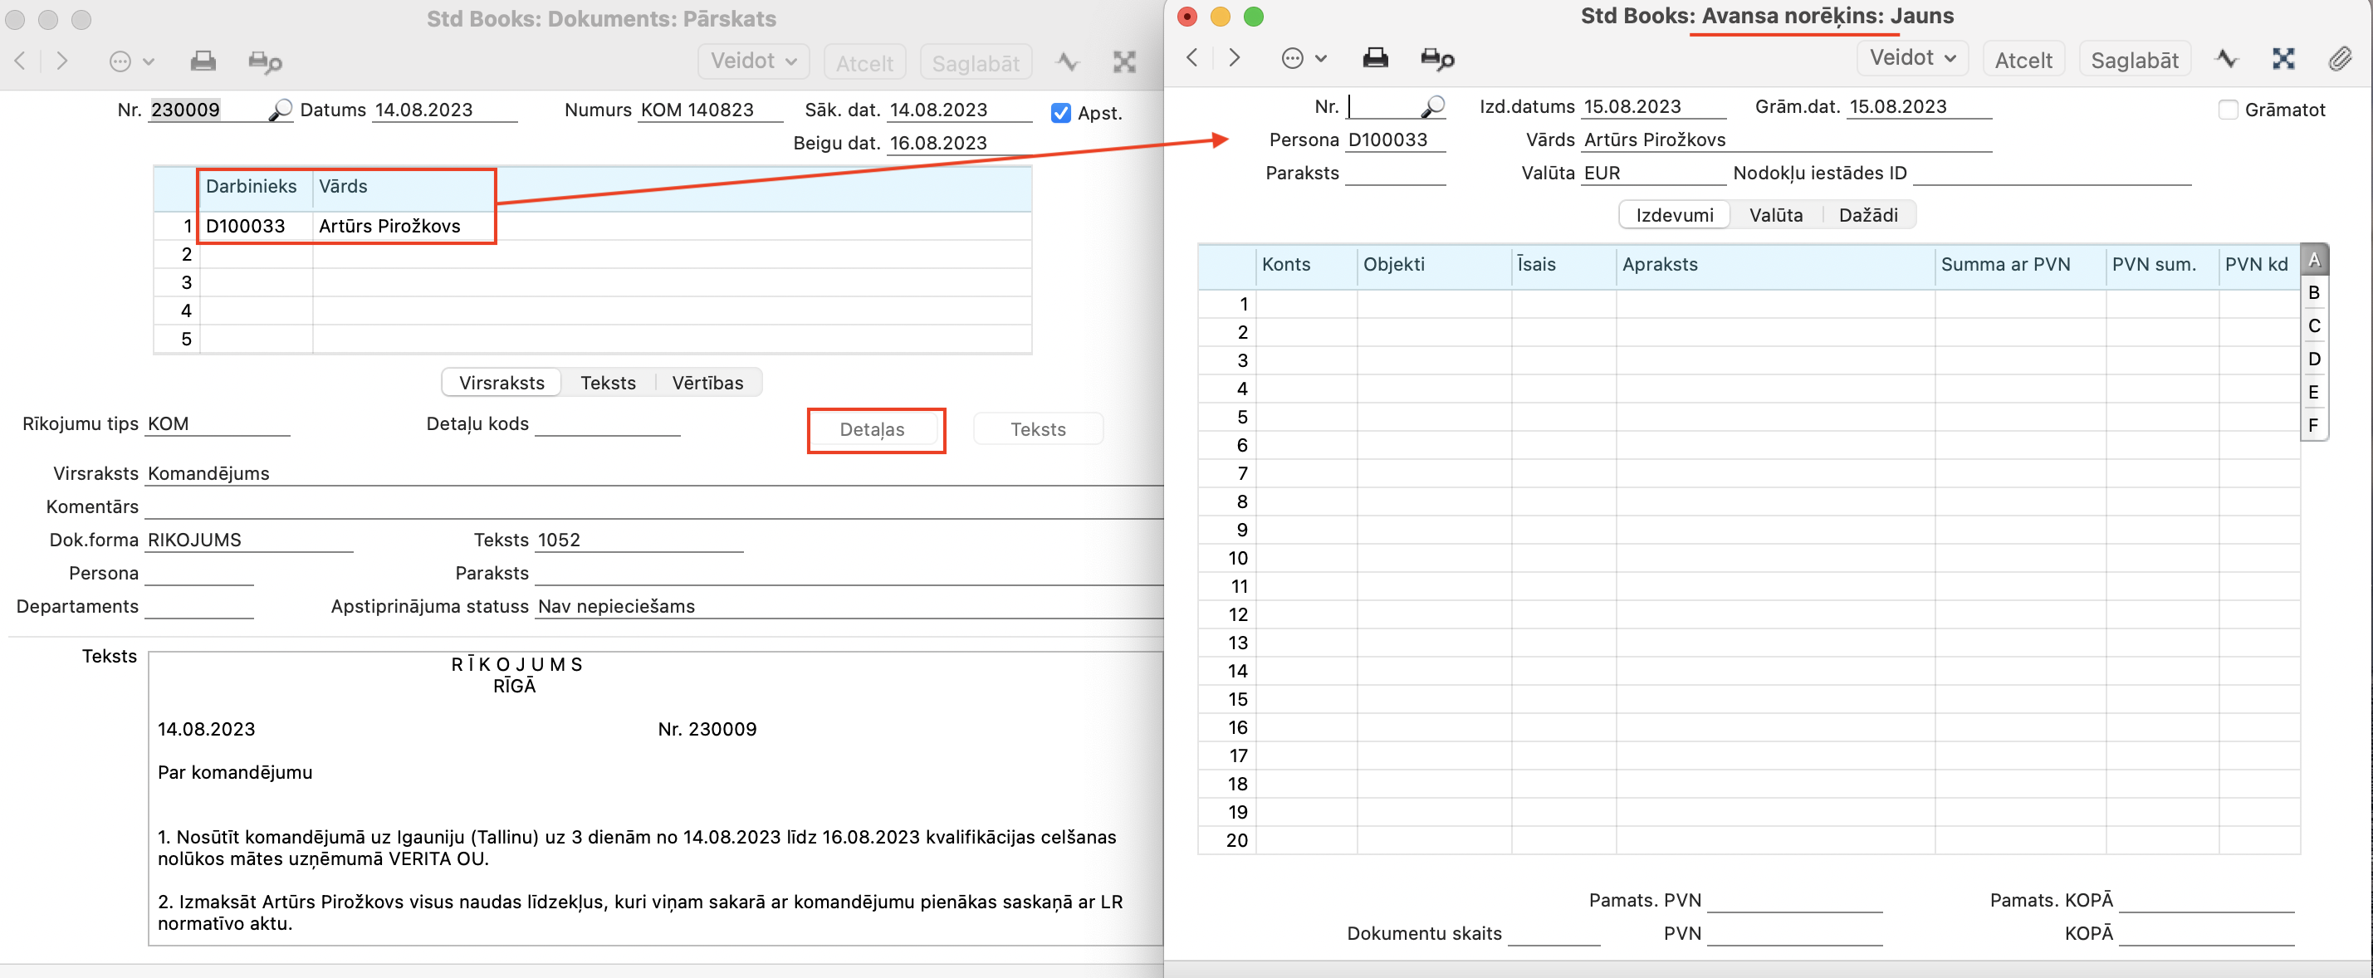Click Saglabāt in Avansa norēķins window
This screenshot has width=2373, height=978.
pyautogui.click(x=2134, y=61)
